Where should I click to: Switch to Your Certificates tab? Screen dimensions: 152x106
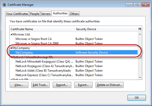[17, 14]
